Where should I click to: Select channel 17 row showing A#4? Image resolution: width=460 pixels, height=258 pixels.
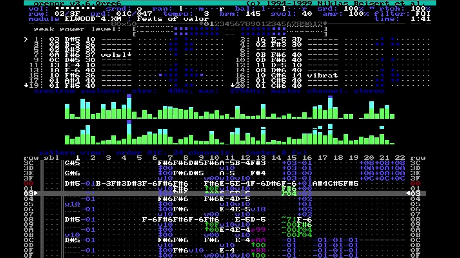pyautogui.click(x=124, y=81)
